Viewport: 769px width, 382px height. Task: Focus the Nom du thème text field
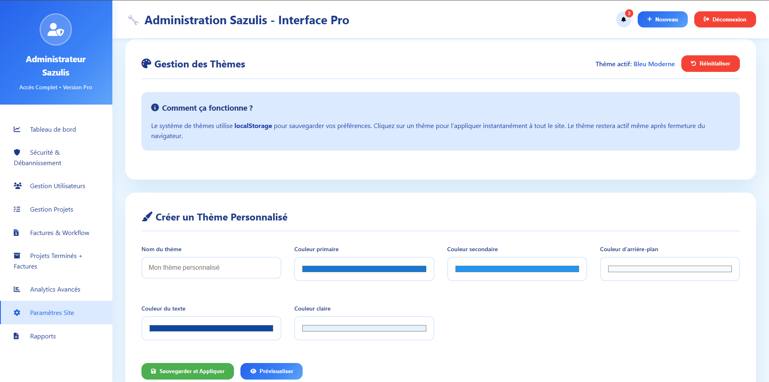pos(211,268)
